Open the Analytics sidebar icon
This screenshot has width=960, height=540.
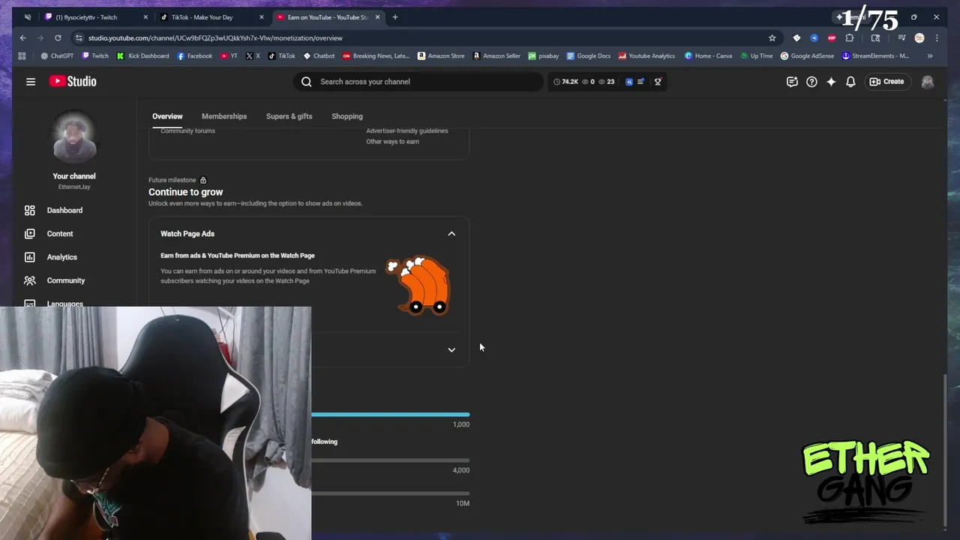[29, 257]
